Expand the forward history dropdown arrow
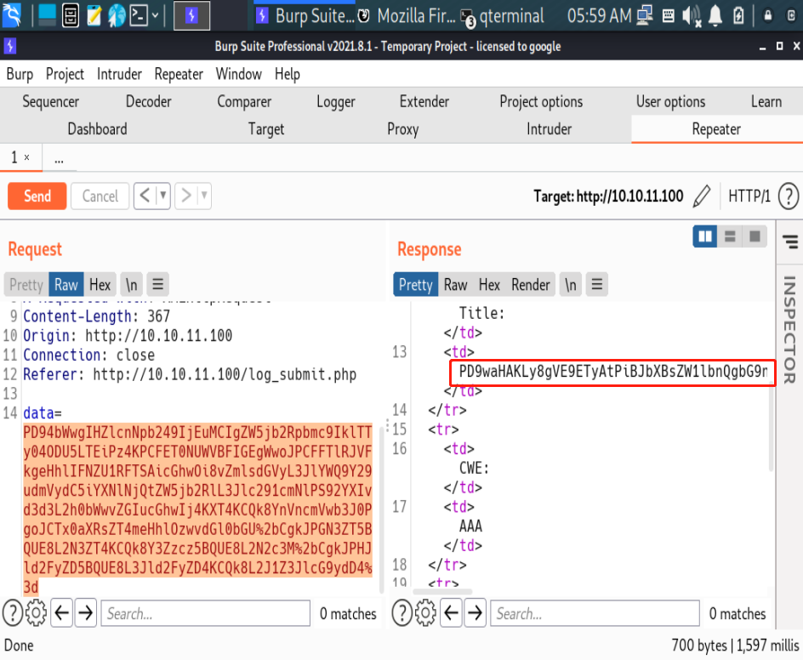 click(204, 196)
